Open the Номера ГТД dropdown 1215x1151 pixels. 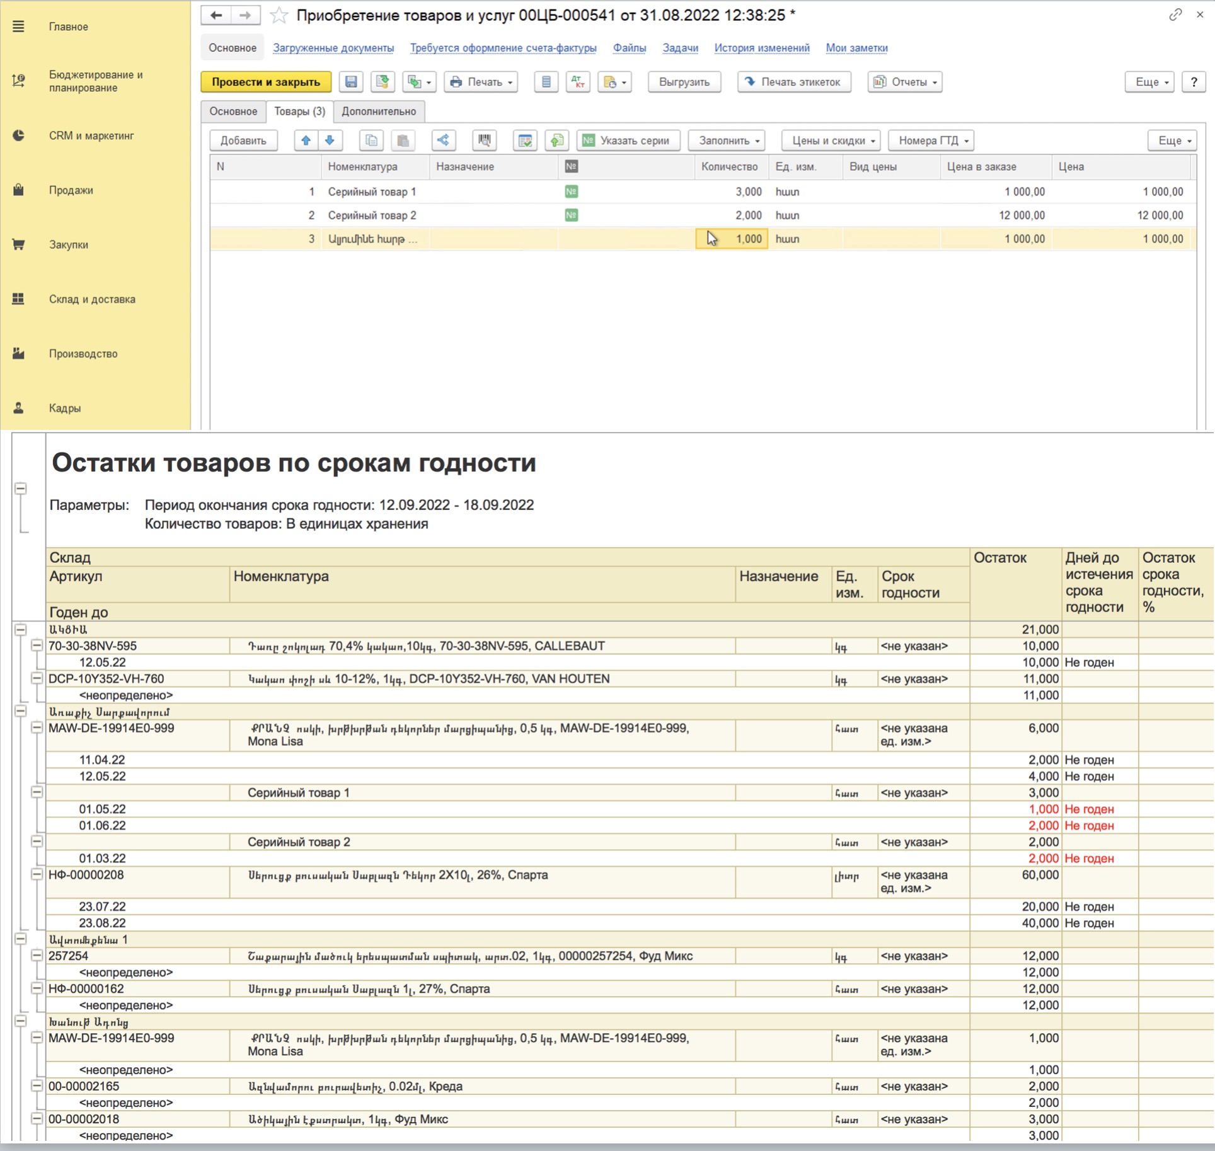pyautogui.click(x=931, y=140)
